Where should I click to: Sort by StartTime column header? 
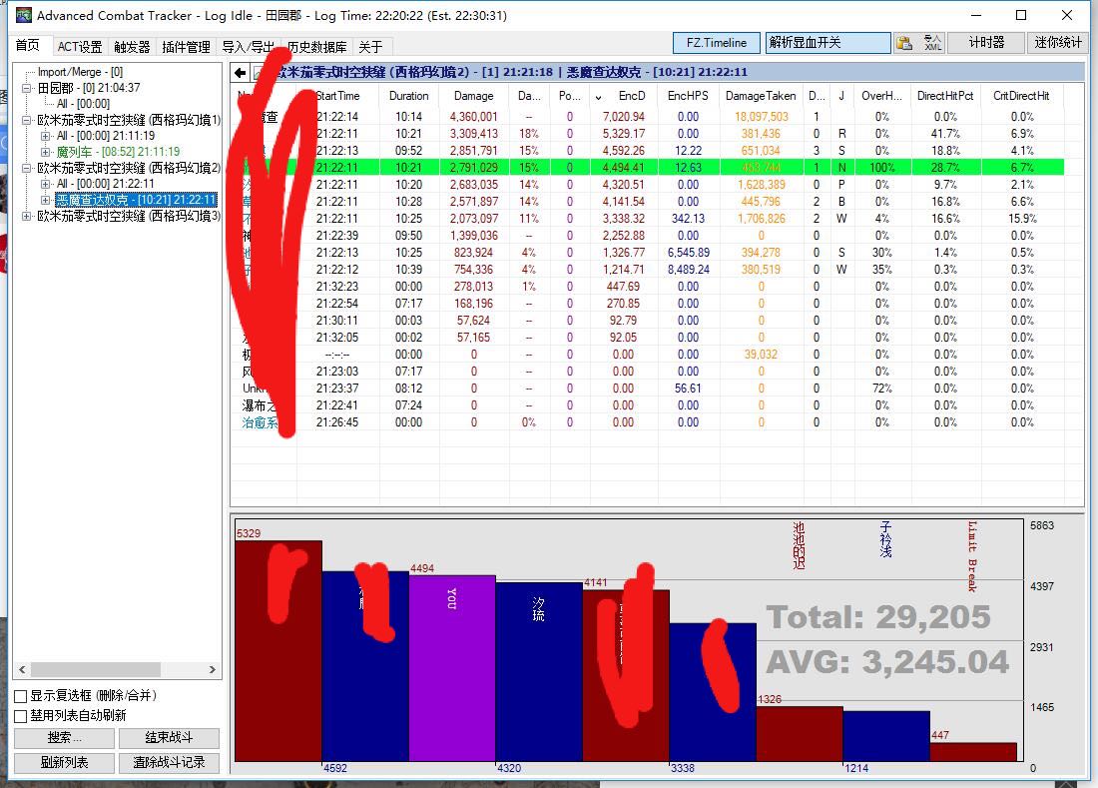(x=337, y=96)
